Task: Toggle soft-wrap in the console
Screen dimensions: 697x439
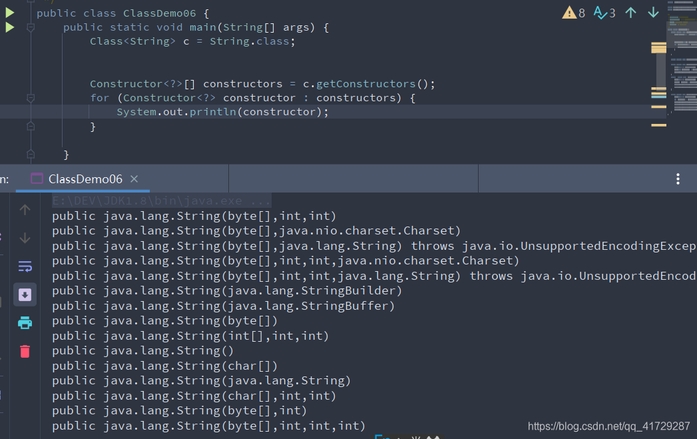Action: [25, 266]
